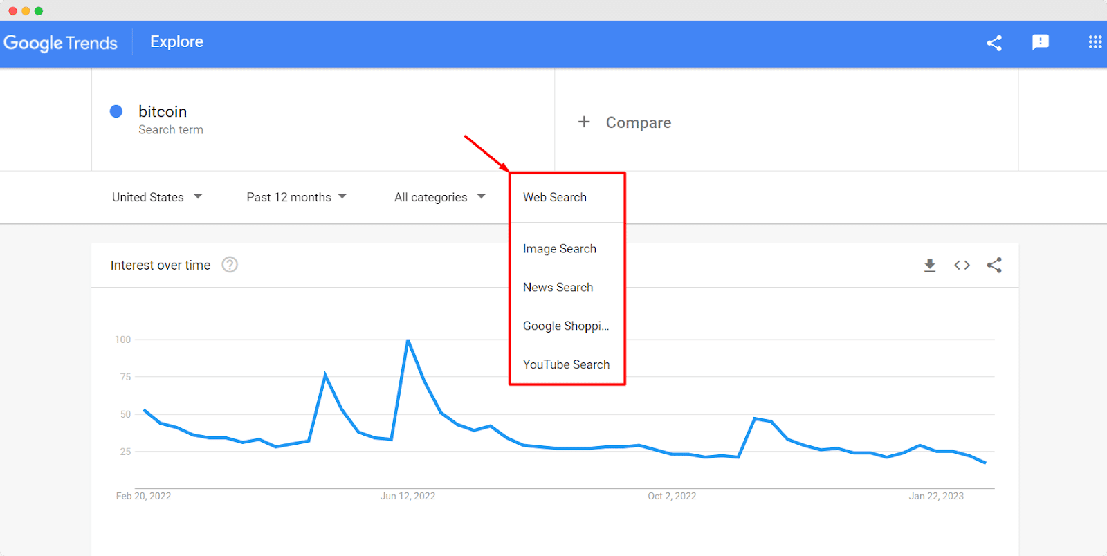Click the chart peak near Jun 12, 2022
The image size is (1107, 556).
408,340
